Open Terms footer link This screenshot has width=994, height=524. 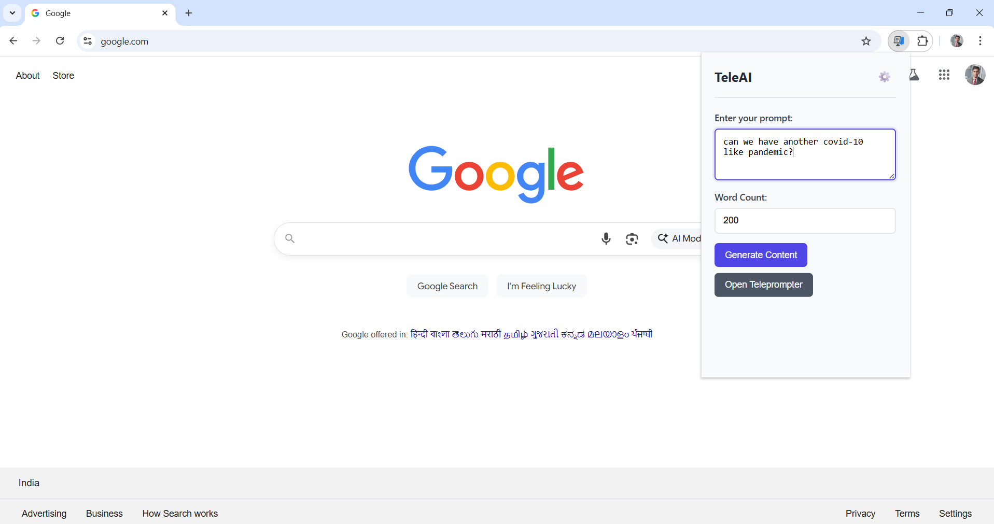pos(907,514)
